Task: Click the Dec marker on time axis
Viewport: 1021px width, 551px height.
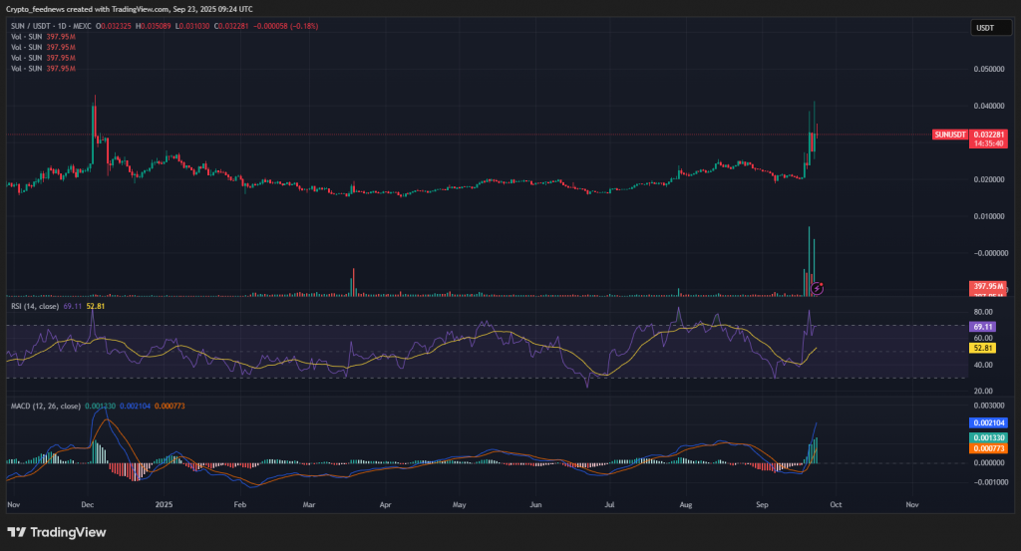Action: point(88,505)
